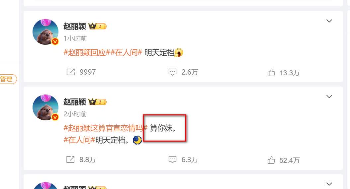Repost the post showing 8.8万 shares
The height and width of the screenshot is (189, 350).
pyautogui.click(x=70, y=159)
